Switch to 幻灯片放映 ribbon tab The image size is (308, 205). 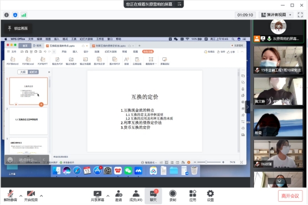click(x=111, y=52)
